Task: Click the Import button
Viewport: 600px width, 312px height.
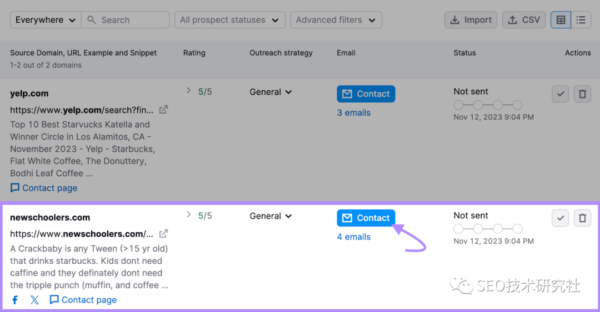Action: [471, 20]
